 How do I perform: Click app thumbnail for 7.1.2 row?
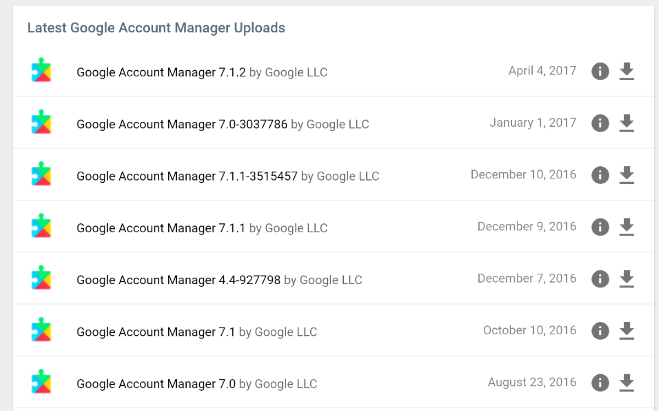(x=41, y=70)
